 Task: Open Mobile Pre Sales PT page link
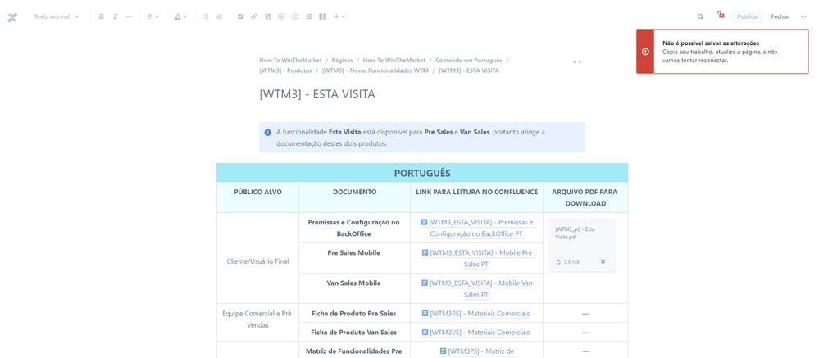tap(476, 258)
